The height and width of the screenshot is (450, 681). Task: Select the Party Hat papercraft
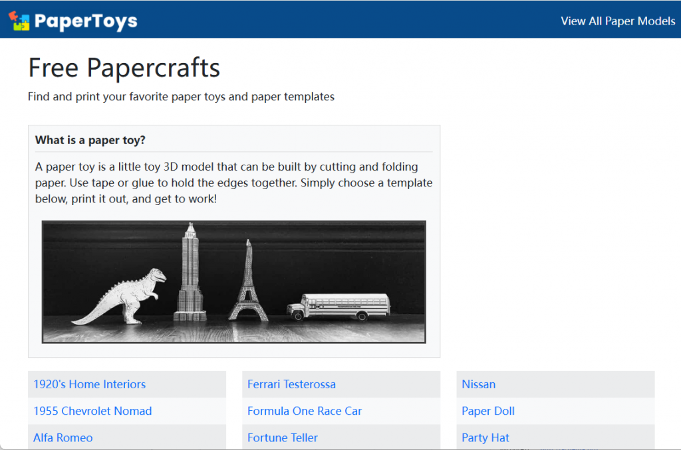[485, 437]
